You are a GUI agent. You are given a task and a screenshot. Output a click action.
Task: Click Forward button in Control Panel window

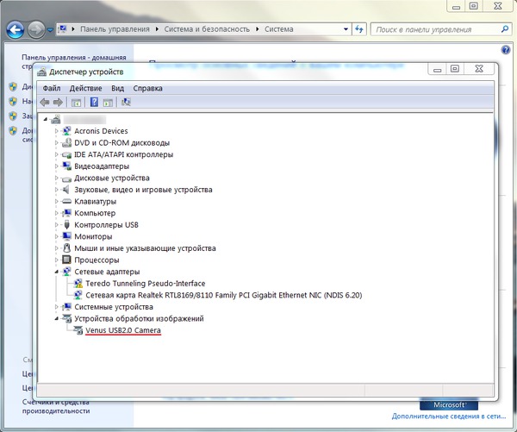click(36, 29)
